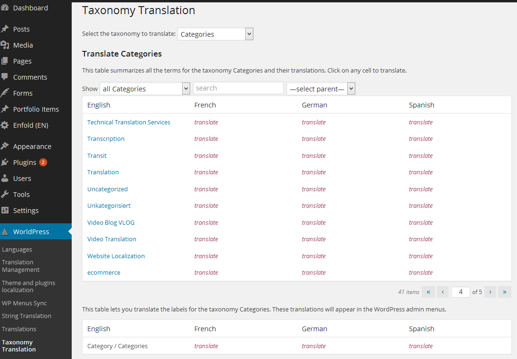
Task: Open the Transit category link
Action: tap(97, 155)
